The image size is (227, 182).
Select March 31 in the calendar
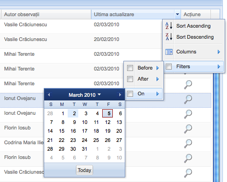click(85, 149)
